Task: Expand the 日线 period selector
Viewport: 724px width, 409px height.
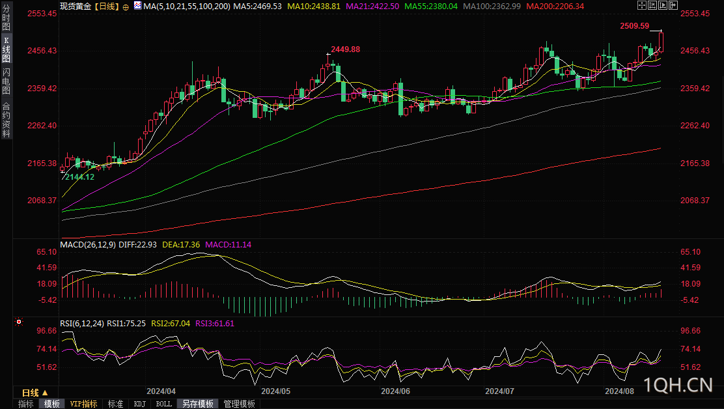Action: (35, 392)
